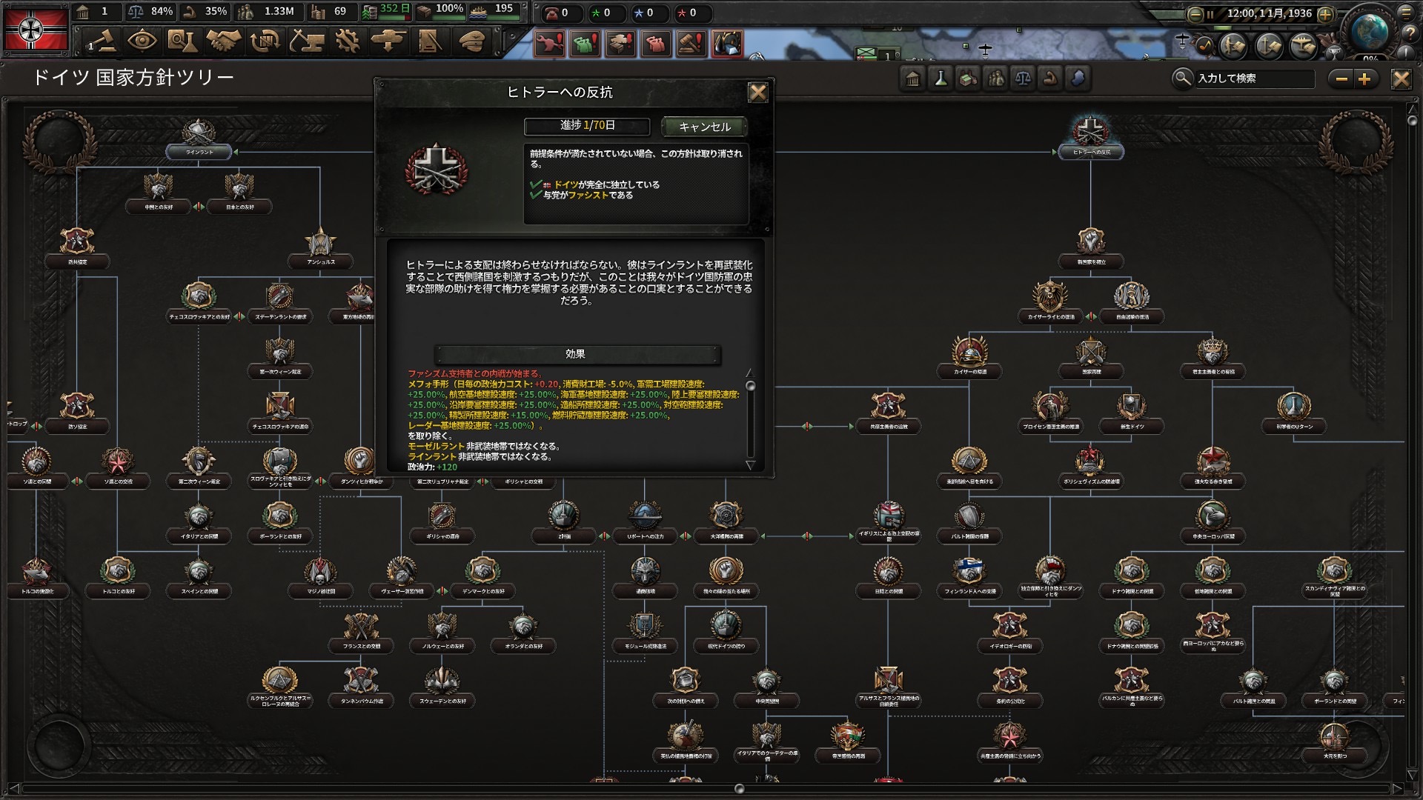Close the focus tree with orange X

pyautogui.click(x=1401, y=79)
